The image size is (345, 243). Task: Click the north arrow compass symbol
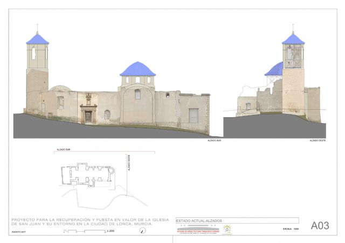[142, 231]
